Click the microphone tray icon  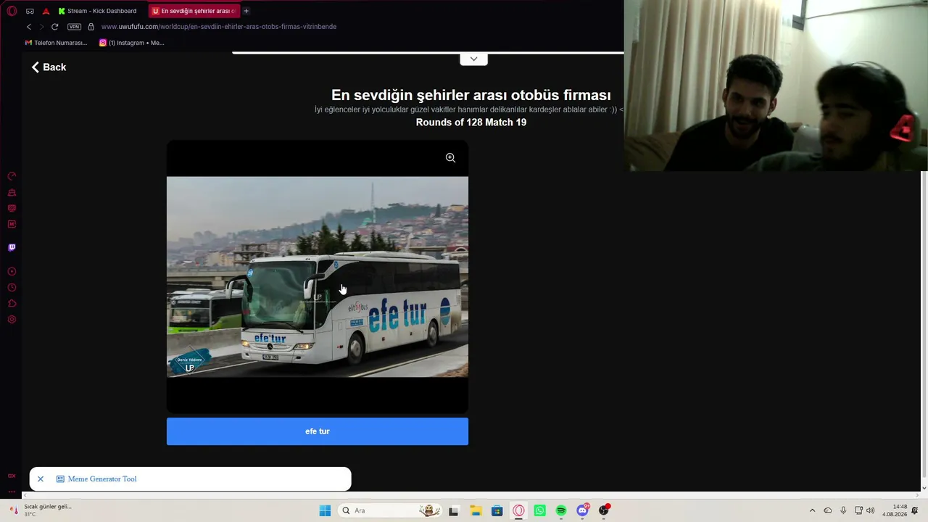point(843,510)
